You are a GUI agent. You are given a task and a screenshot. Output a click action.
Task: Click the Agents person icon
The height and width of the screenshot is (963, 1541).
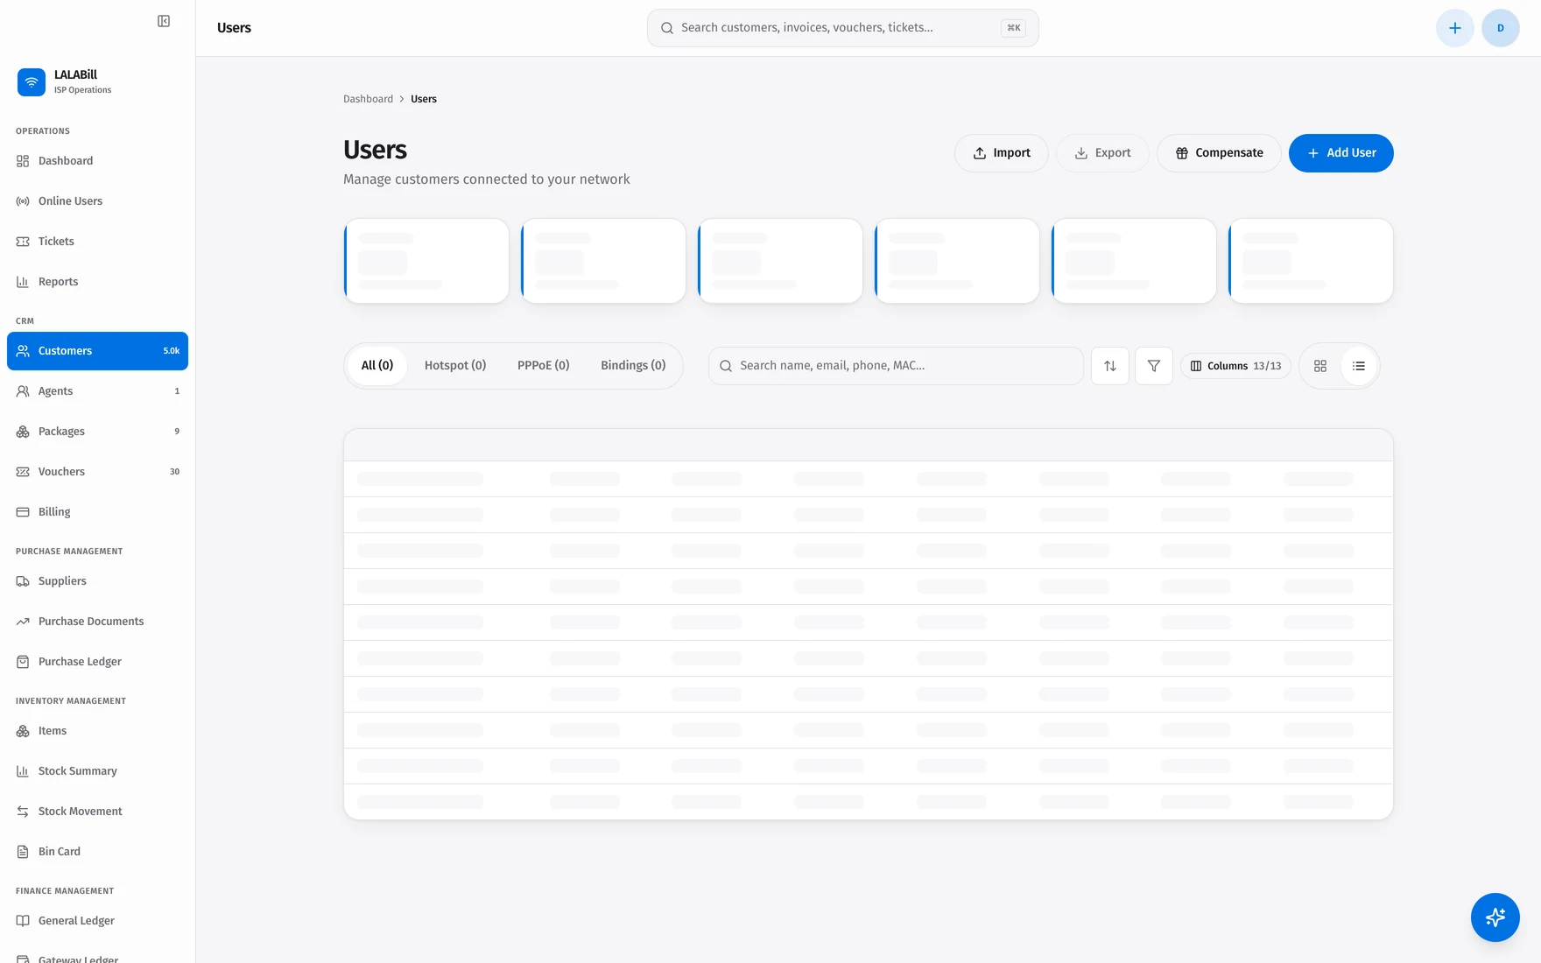coord(23,391)
